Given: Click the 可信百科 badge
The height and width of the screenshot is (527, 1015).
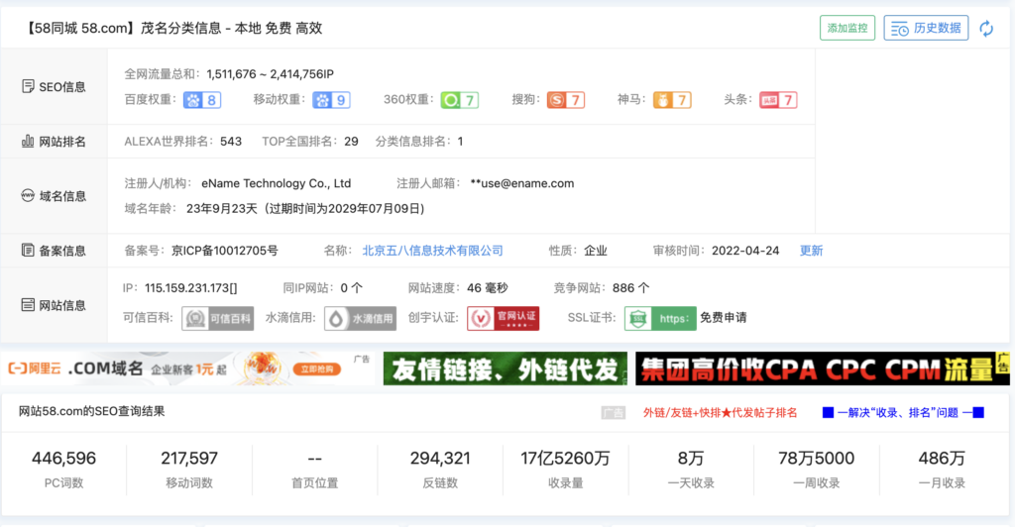Looking at the screenshot, I should click(x=217, y=318).
